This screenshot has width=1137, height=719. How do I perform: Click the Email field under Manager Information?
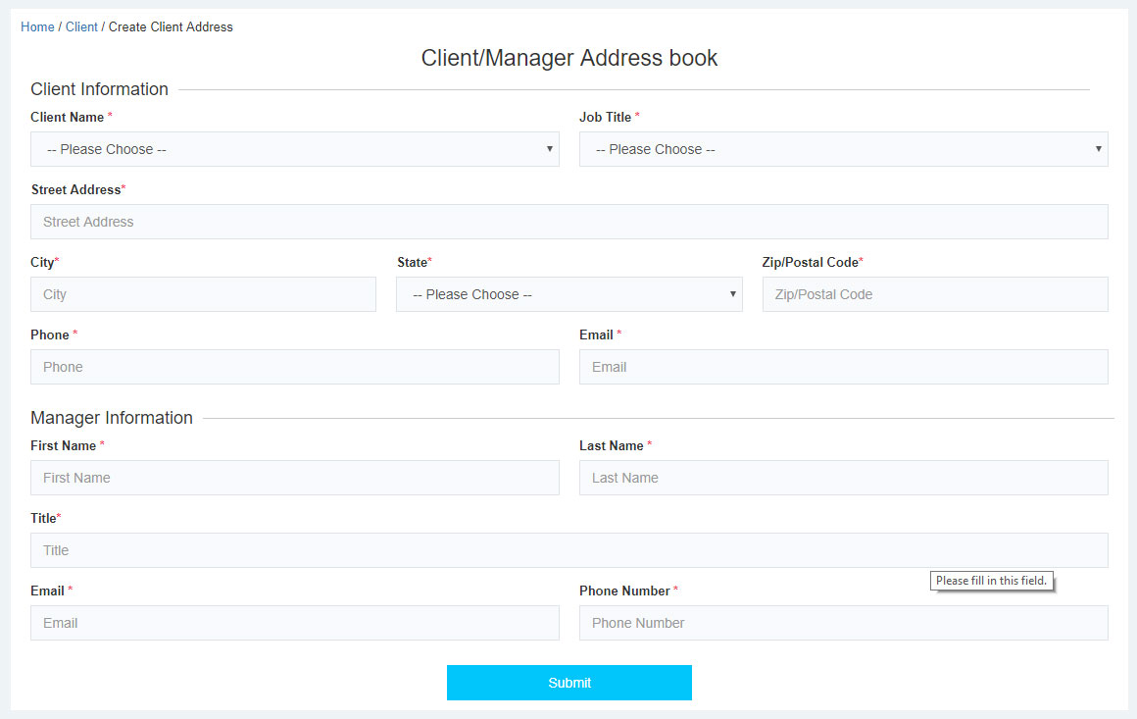(x=294, y=623)
